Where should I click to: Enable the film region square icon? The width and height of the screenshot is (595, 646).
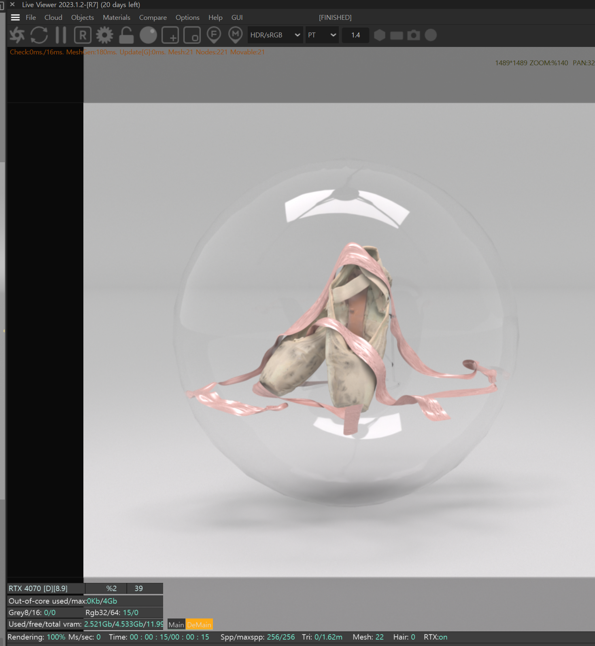pyautogui.click(x=192, y=35)
